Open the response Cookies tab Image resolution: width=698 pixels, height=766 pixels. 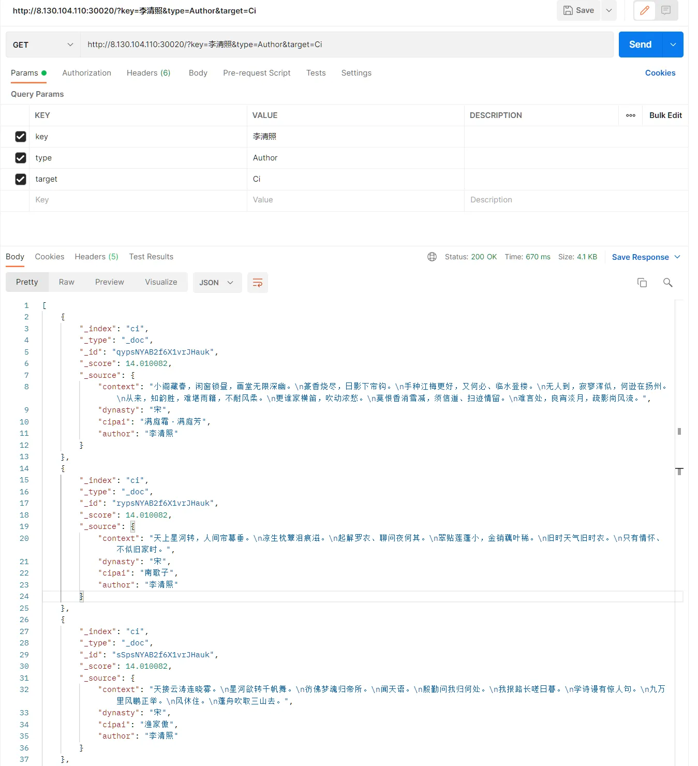50,257
